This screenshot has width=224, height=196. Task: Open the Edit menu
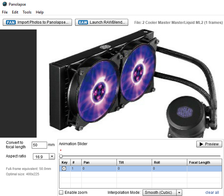(x=15, y=12)
